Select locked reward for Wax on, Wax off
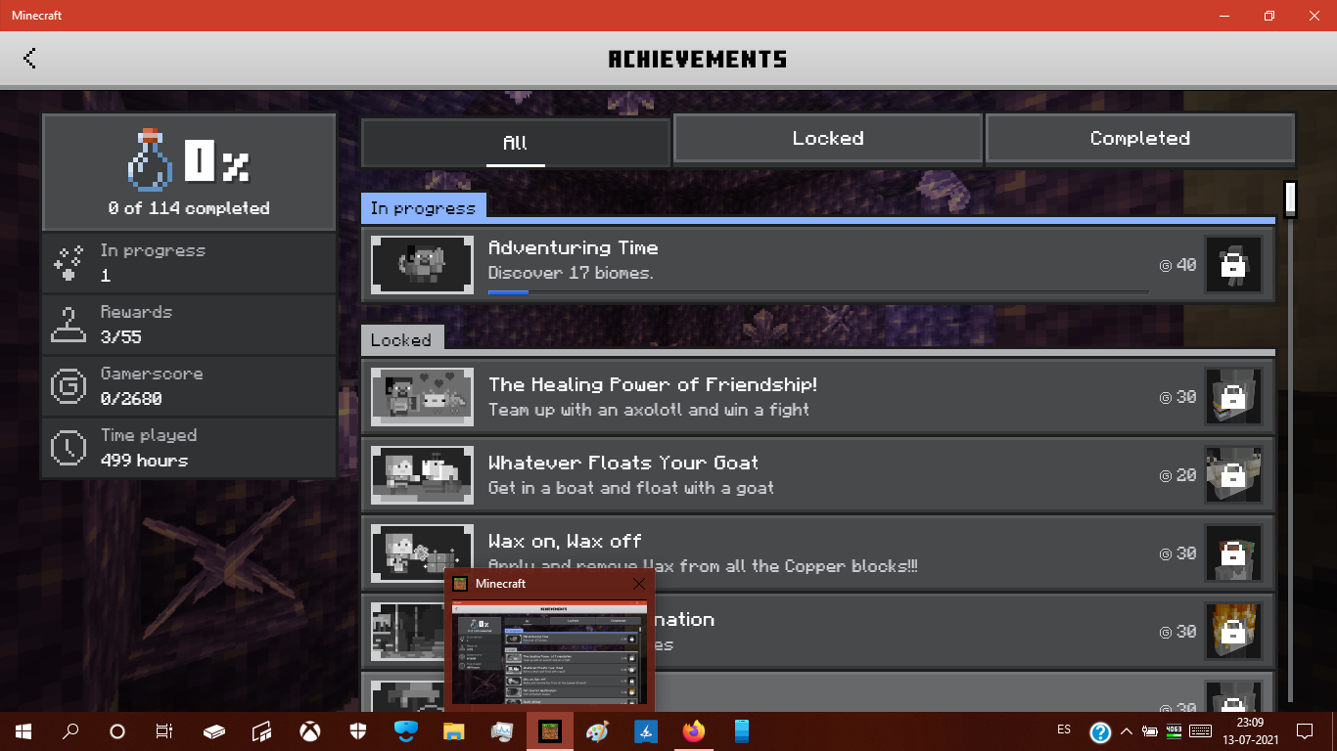The height and width of the screenshot is (751, 1337). point(1233,553)
